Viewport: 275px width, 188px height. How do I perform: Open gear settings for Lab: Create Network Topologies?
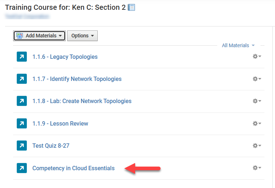point(257,101)
